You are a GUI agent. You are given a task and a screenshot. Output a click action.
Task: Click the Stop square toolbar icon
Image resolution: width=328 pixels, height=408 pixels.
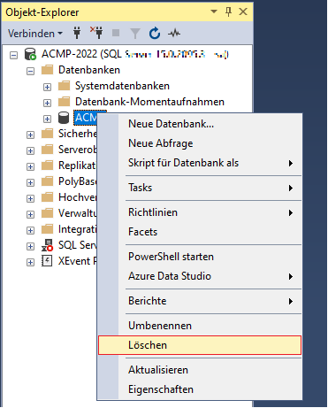click(x=116, y=33)
